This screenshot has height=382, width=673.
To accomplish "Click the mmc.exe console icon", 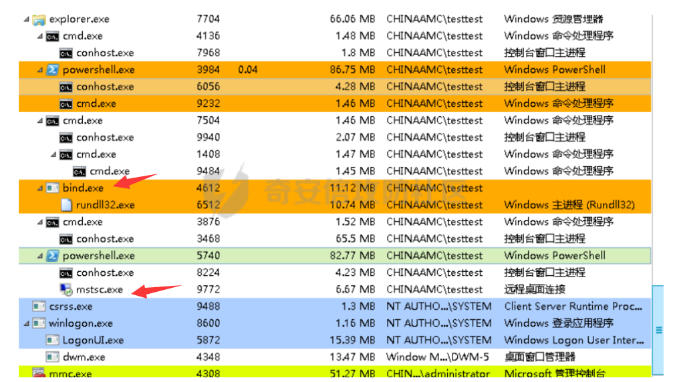I will click(39, 374).
